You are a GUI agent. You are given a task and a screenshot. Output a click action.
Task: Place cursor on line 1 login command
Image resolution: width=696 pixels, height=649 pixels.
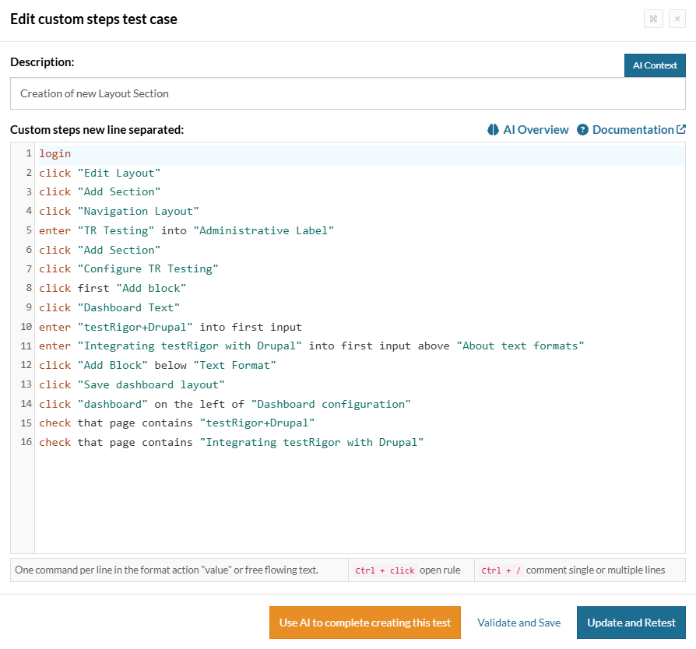55,153
